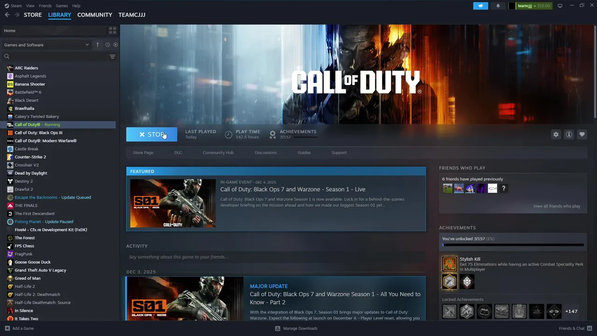Click the Stylish Kill achievement icon
597x336 pixels.
pyautogui.click(x=450, y=264)
